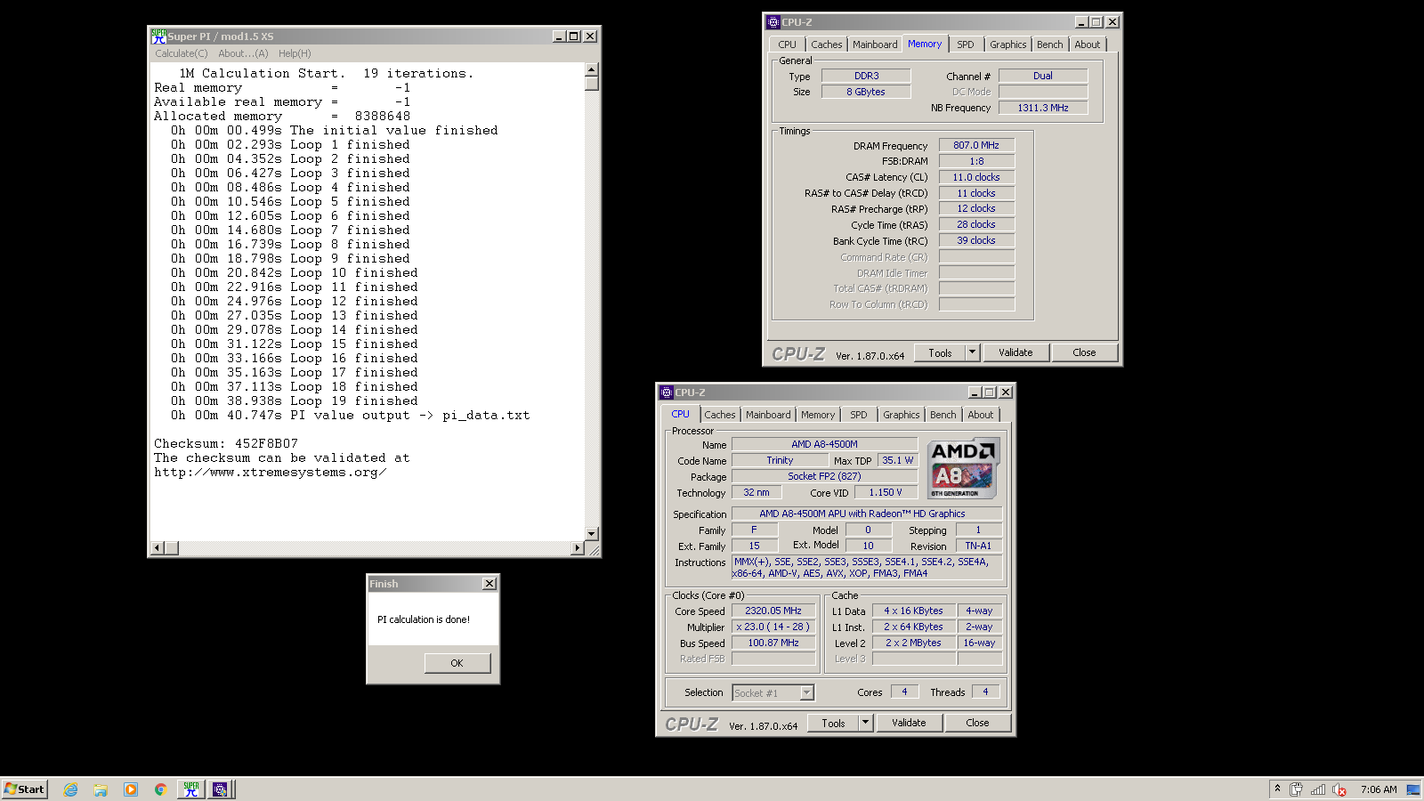Select the Mainboard tab in the memory CPU-Z window
Screen dimensions: 1424x801
tap(875, 44)
